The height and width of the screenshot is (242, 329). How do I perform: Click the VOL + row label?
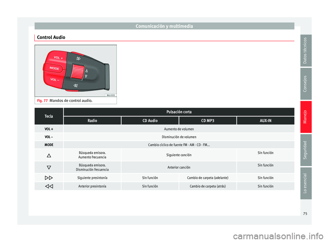49,129
